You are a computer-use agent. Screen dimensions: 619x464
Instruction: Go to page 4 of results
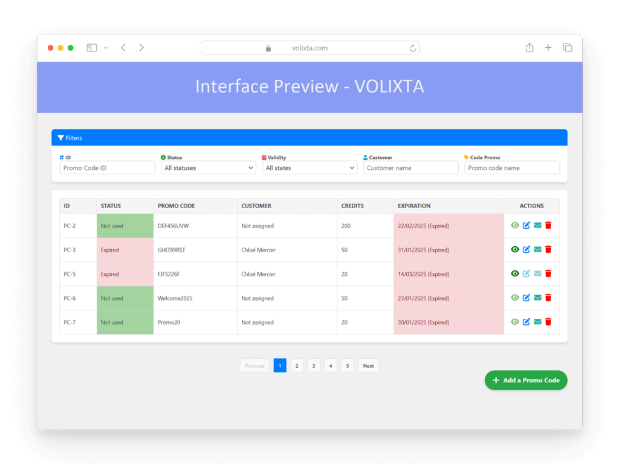click(x=331, y=365)
